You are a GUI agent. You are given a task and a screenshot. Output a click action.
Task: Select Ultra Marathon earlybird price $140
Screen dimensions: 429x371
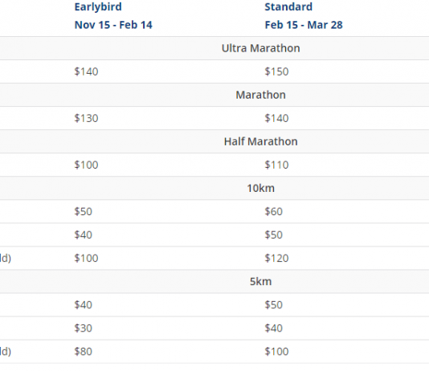click(86, 71)
